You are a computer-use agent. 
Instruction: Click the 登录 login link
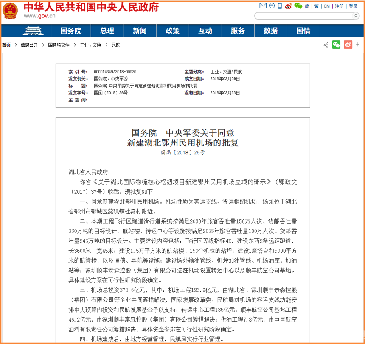353,6
